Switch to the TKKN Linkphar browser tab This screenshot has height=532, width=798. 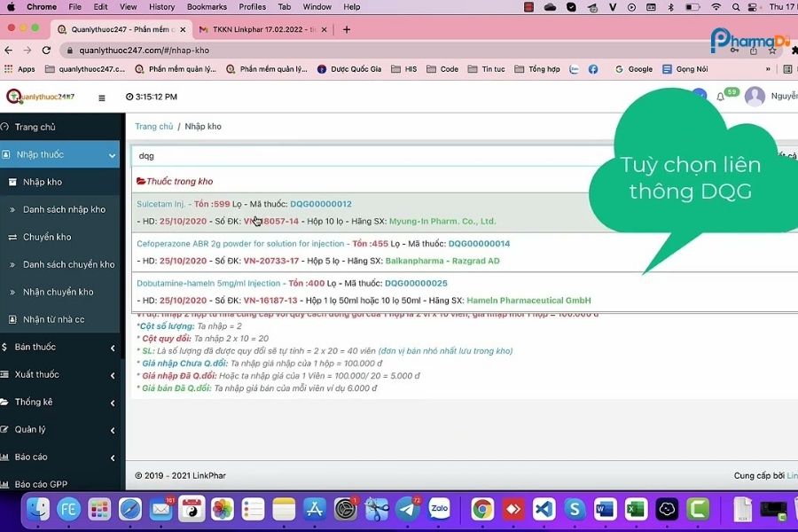(x=263, y=29)
